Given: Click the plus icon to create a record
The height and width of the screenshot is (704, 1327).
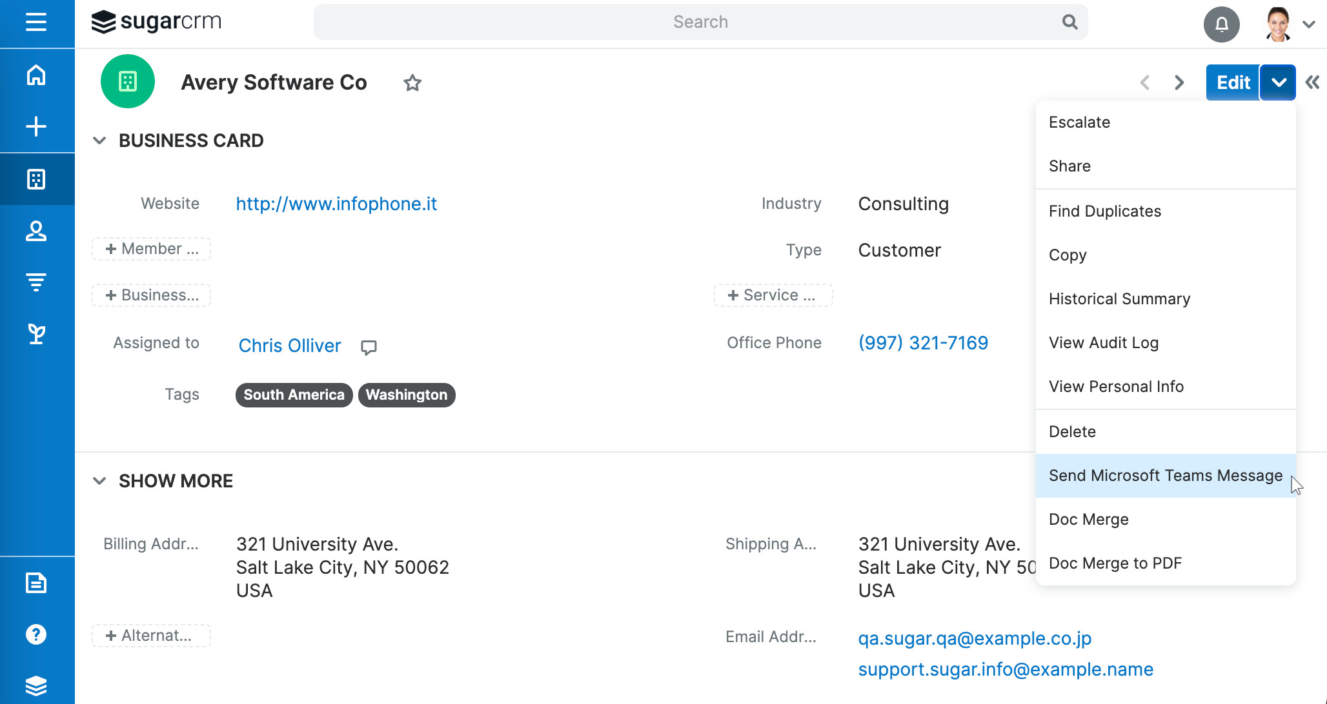Looking at the screenshot, I should [37, 126].
